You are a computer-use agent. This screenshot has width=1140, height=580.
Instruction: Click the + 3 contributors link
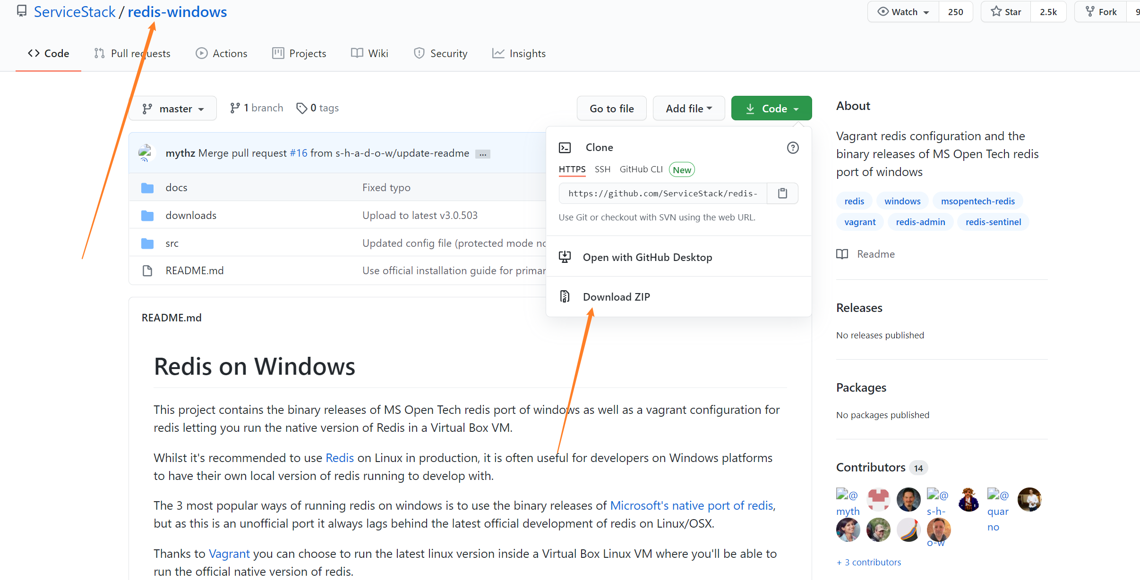868,562
